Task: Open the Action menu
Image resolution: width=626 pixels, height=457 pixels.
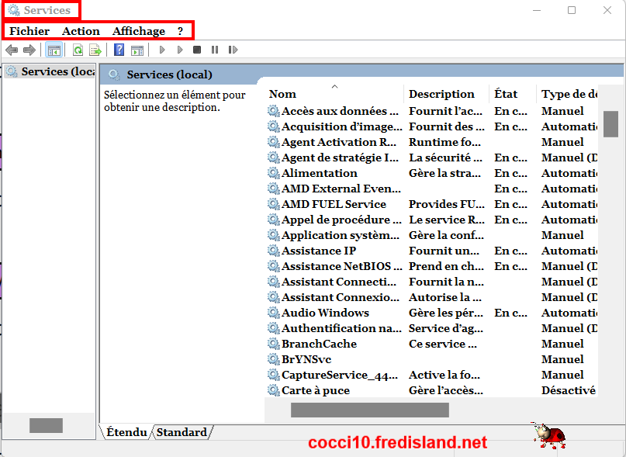Action: tap(81, 31)
